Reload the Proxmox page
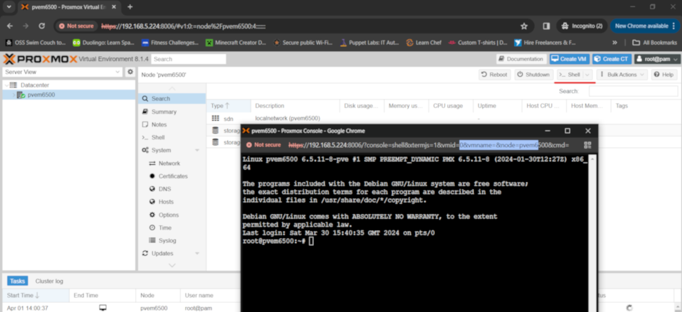 coord(42,26)
